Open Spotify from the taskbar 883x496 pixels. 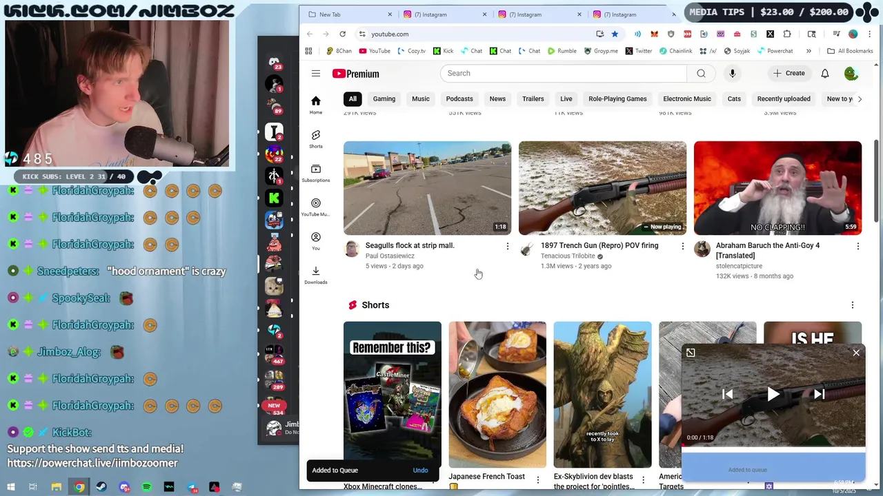tap(146, 487)
